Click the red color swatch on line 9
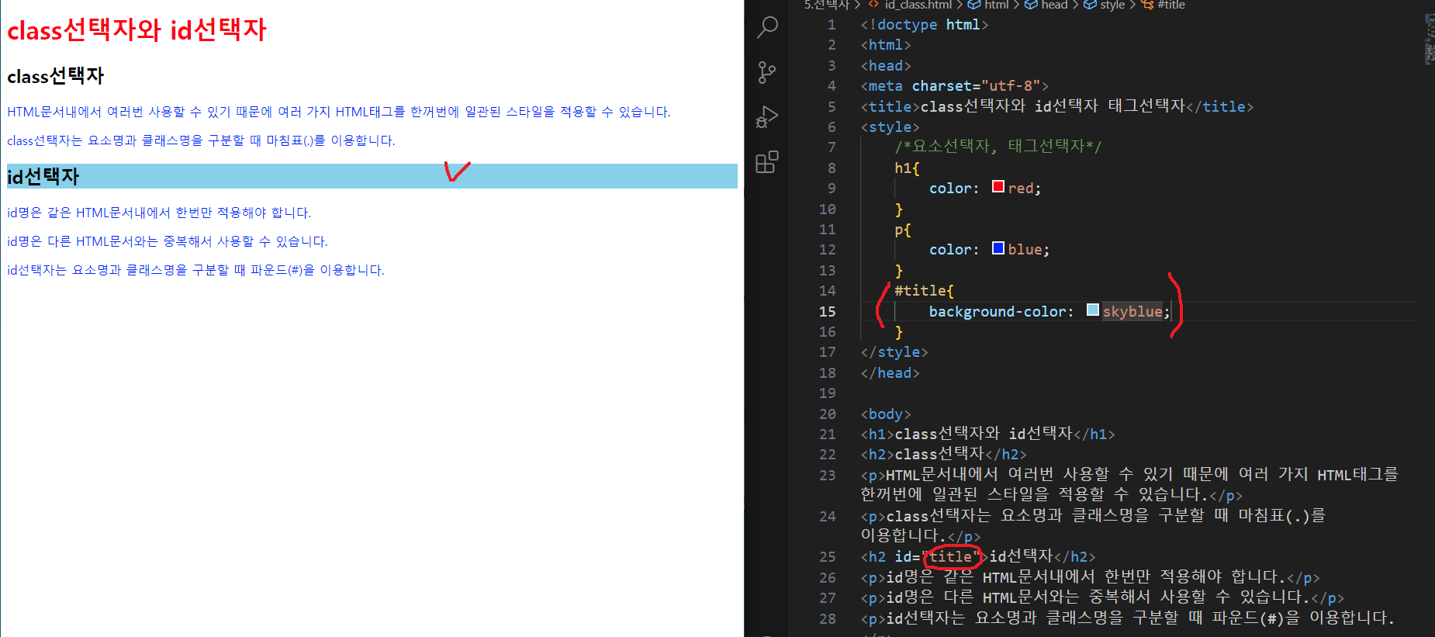Screen dimensions: 1435x637 point(998,186)
